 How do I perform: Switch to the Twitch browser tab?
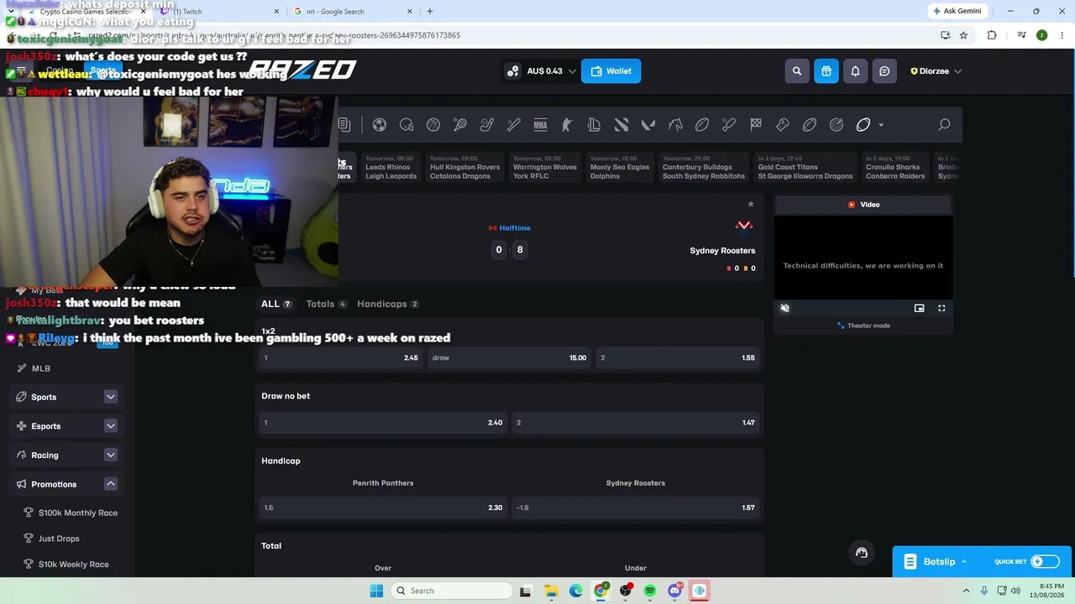click(x=219, y=12)
